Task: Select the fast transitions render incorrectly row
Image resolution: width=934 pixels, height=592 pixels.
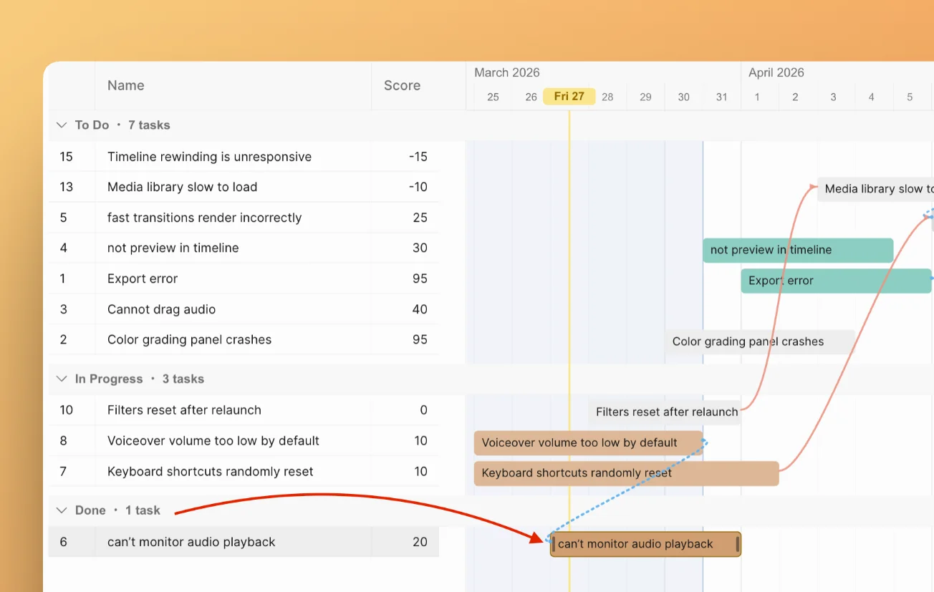Action: click(204, 218)
